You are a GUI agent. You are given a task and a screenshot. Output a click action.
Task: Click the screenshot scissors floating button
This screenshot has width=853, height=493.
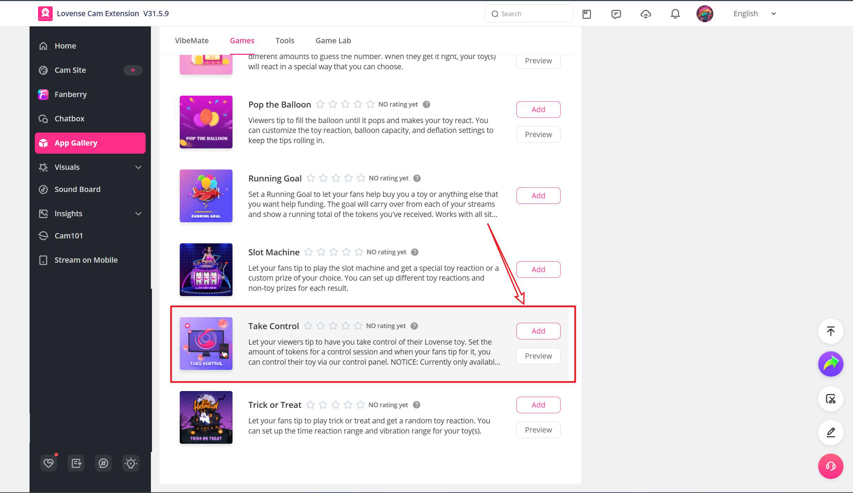click(831, 399)
